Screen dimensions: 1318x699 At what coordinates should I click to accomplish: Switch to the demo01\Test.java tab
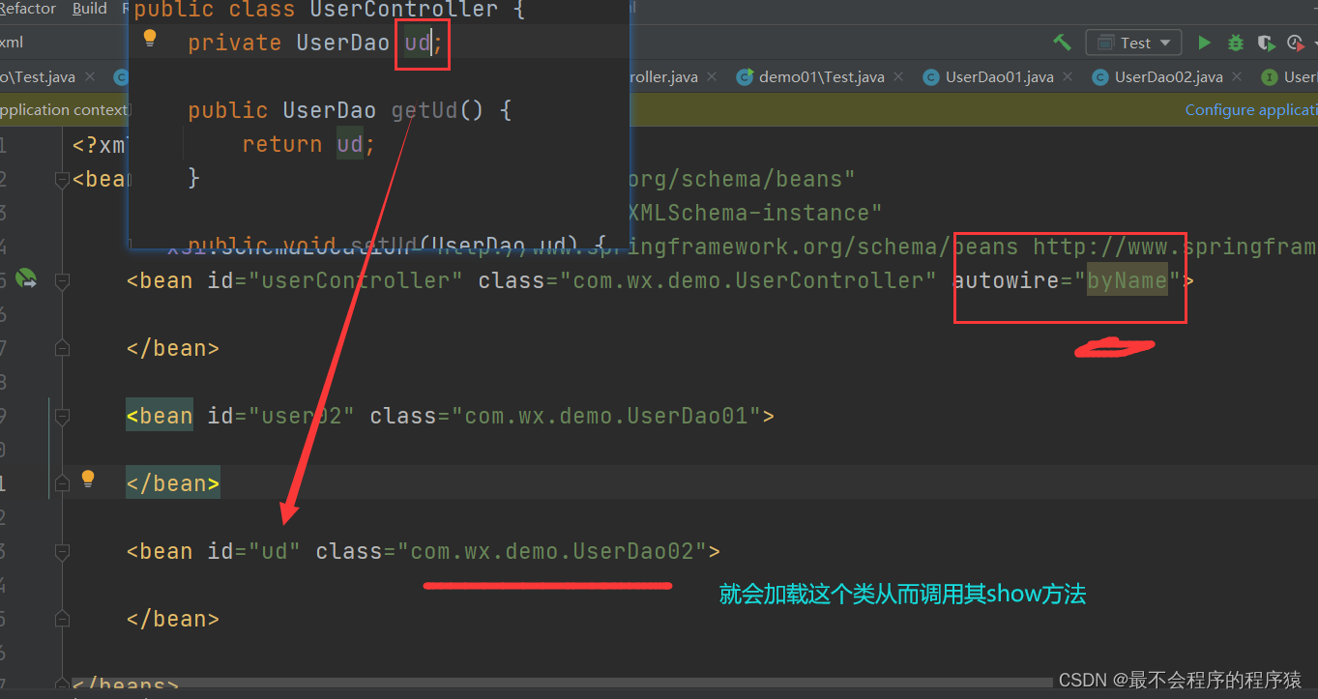[x=822, y=77]
